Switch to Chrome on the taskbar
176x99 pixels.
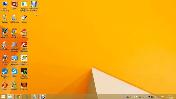click(18, 97)
